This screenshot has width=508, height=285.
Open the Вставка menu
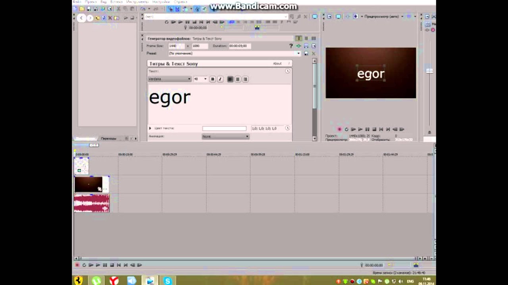(116, 2)
